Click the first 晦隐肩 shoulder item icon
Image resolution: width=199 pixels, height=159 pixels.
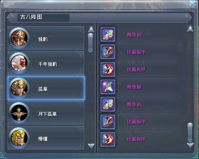tap(108, 34)
